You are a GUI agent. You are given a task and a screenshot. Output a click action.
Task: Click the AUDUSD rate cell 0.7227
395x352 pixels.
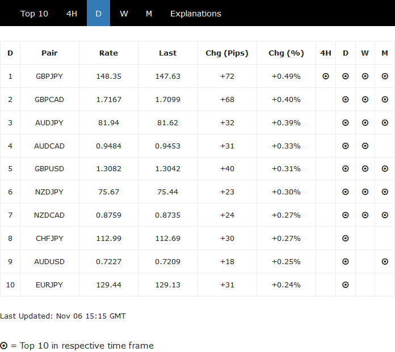(108, 262)
